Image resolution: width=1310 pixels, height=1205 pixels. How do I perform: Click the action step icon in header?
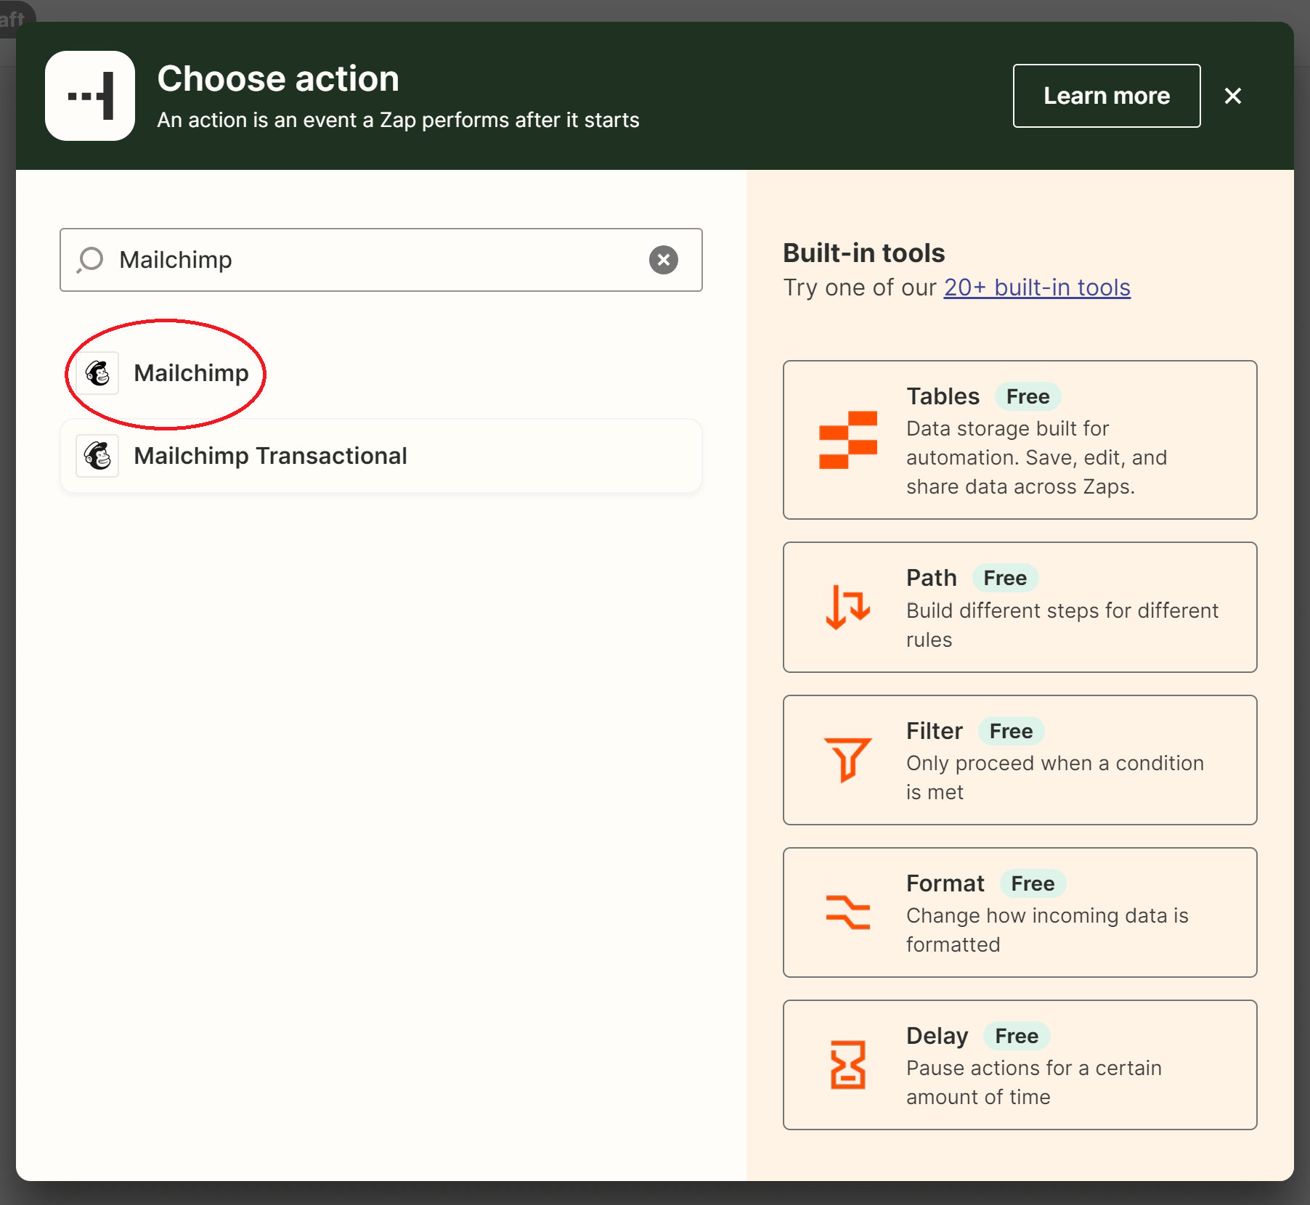[x=90, y=96]
